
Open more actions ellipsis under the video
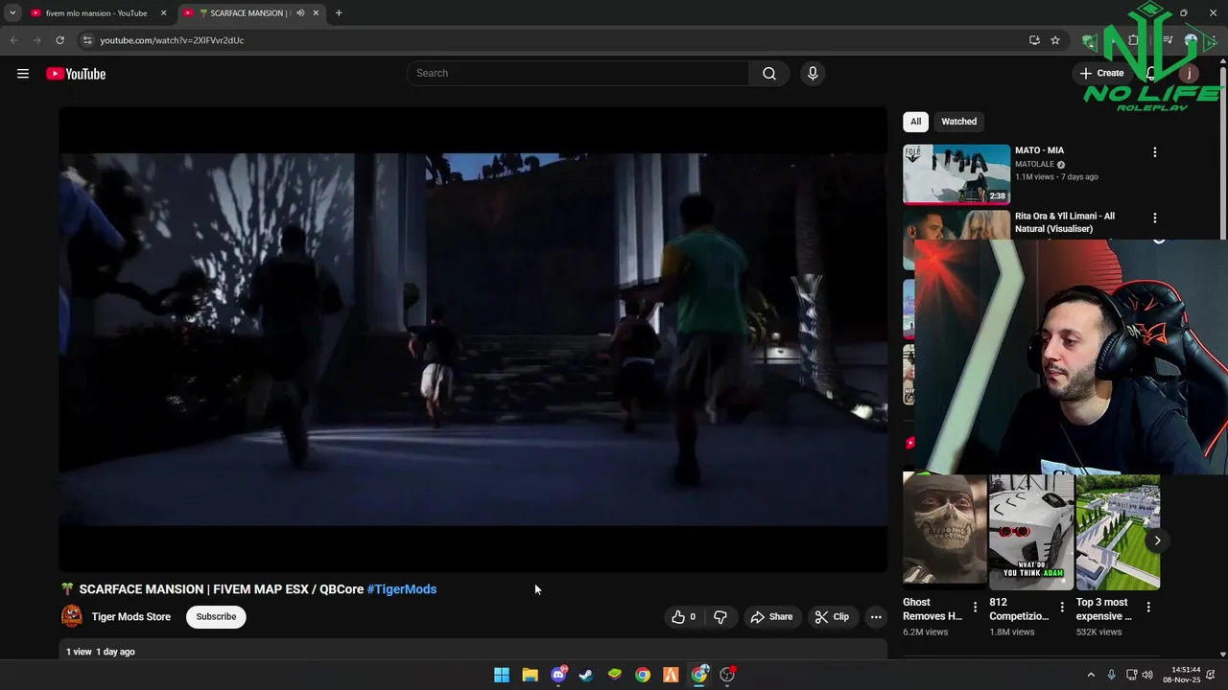coord(876,617)
